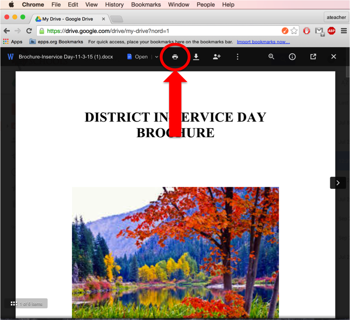This screenshot has width=350, height=320.
Task: Download Brochure-Inservice Day file
Action: [x=196, y=57]
